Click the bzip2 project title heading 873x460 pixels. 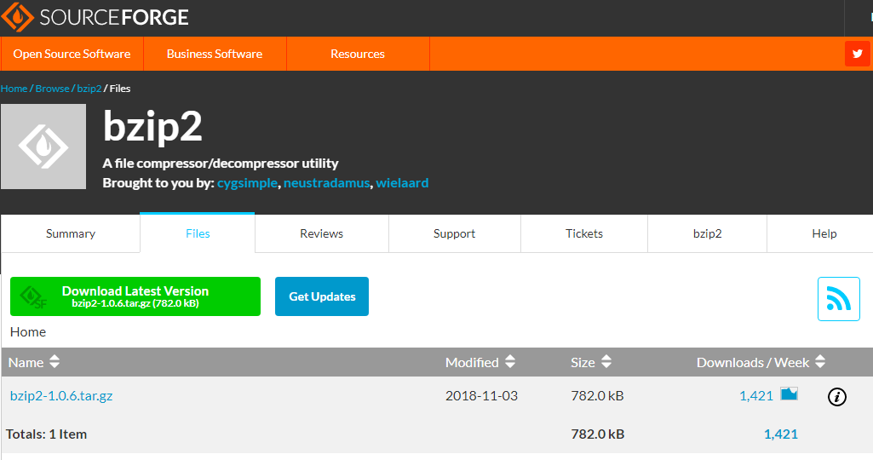point(152,128)
